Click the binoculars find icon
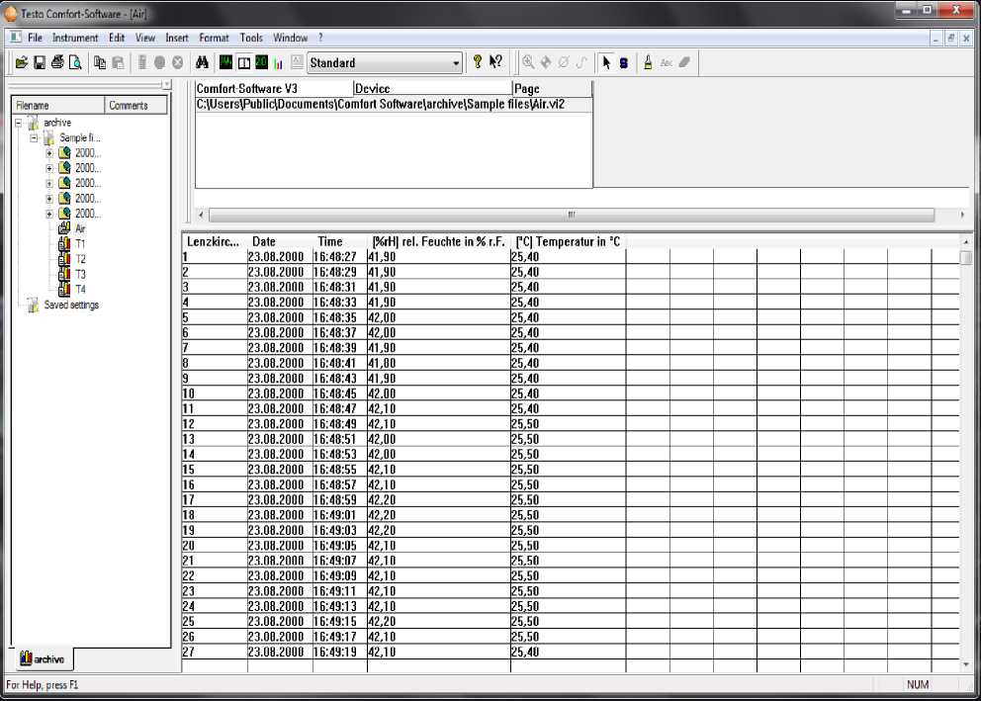The image size is (981, 701). pos(200,62)
